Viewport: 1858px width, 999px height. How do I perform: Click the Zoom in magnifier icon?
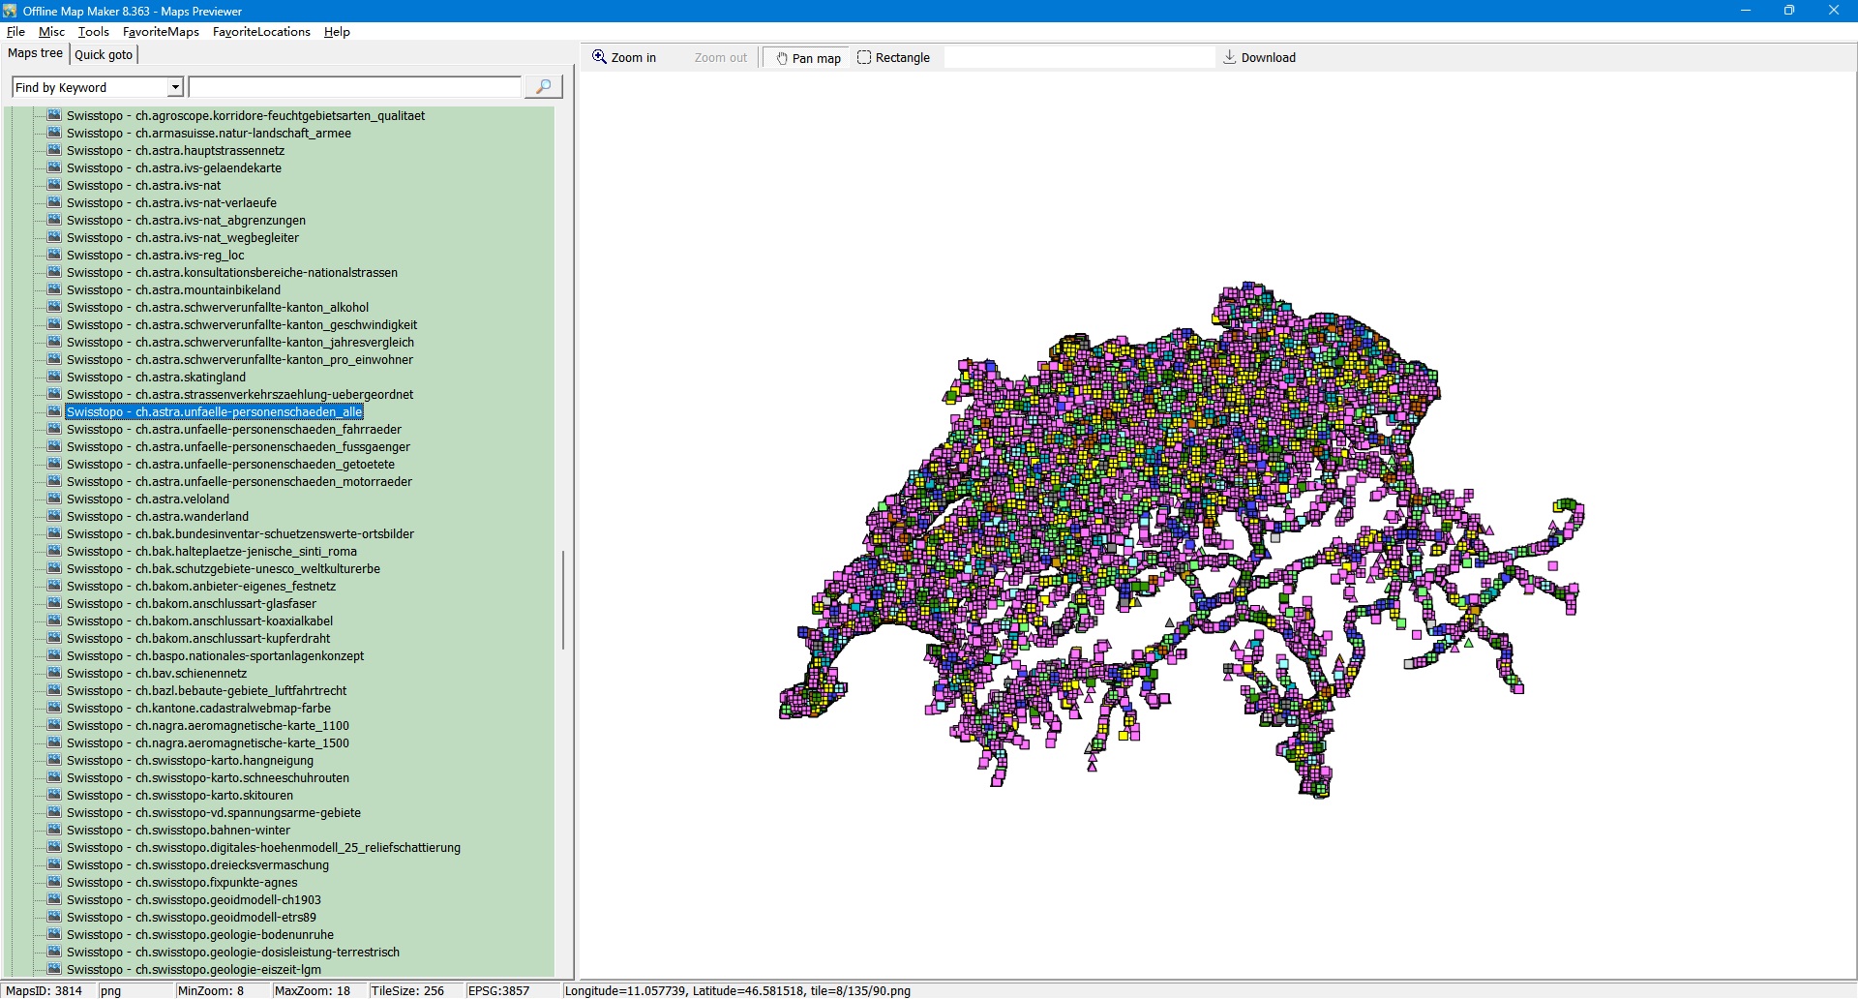(600, 57)
